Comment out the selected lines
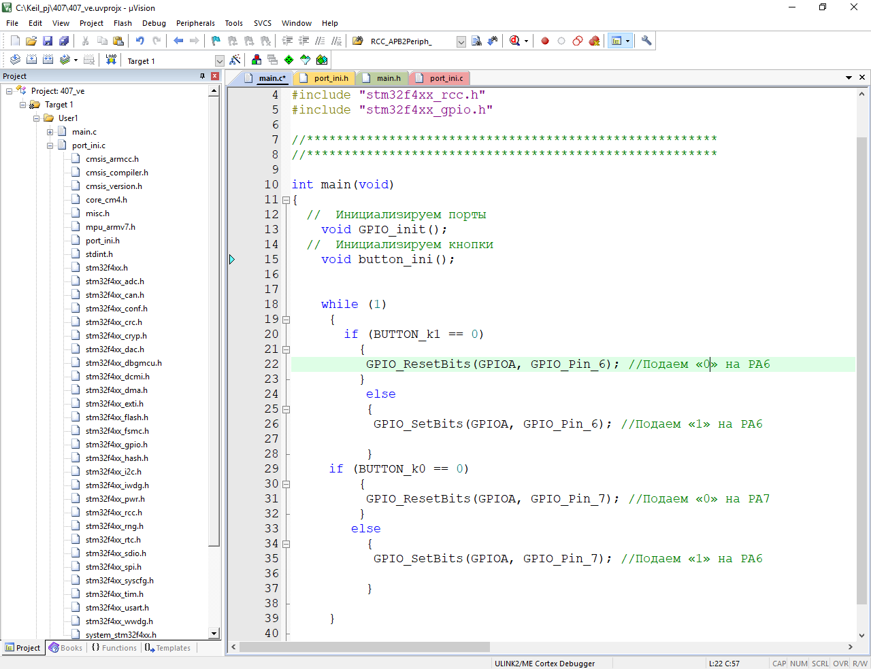Screen dimensions: 871x669 tap(320, 41)
